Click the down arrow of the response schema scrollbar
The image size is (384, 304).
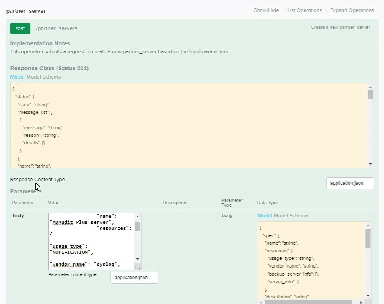[370, 163]
